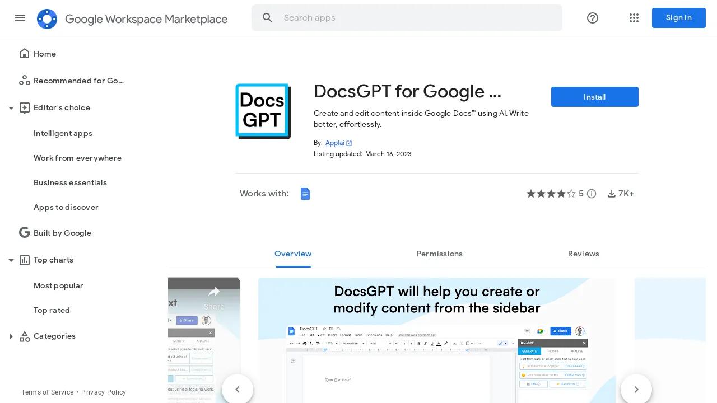The image size is (717, 403).
Task: Click the search magnifier icon
Action: 268,18
